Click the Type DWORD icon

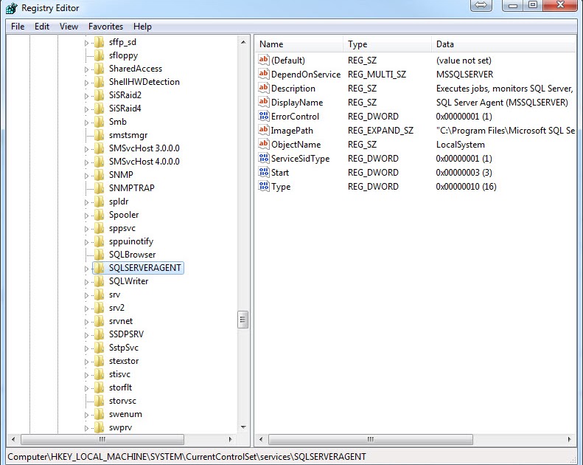264,186
